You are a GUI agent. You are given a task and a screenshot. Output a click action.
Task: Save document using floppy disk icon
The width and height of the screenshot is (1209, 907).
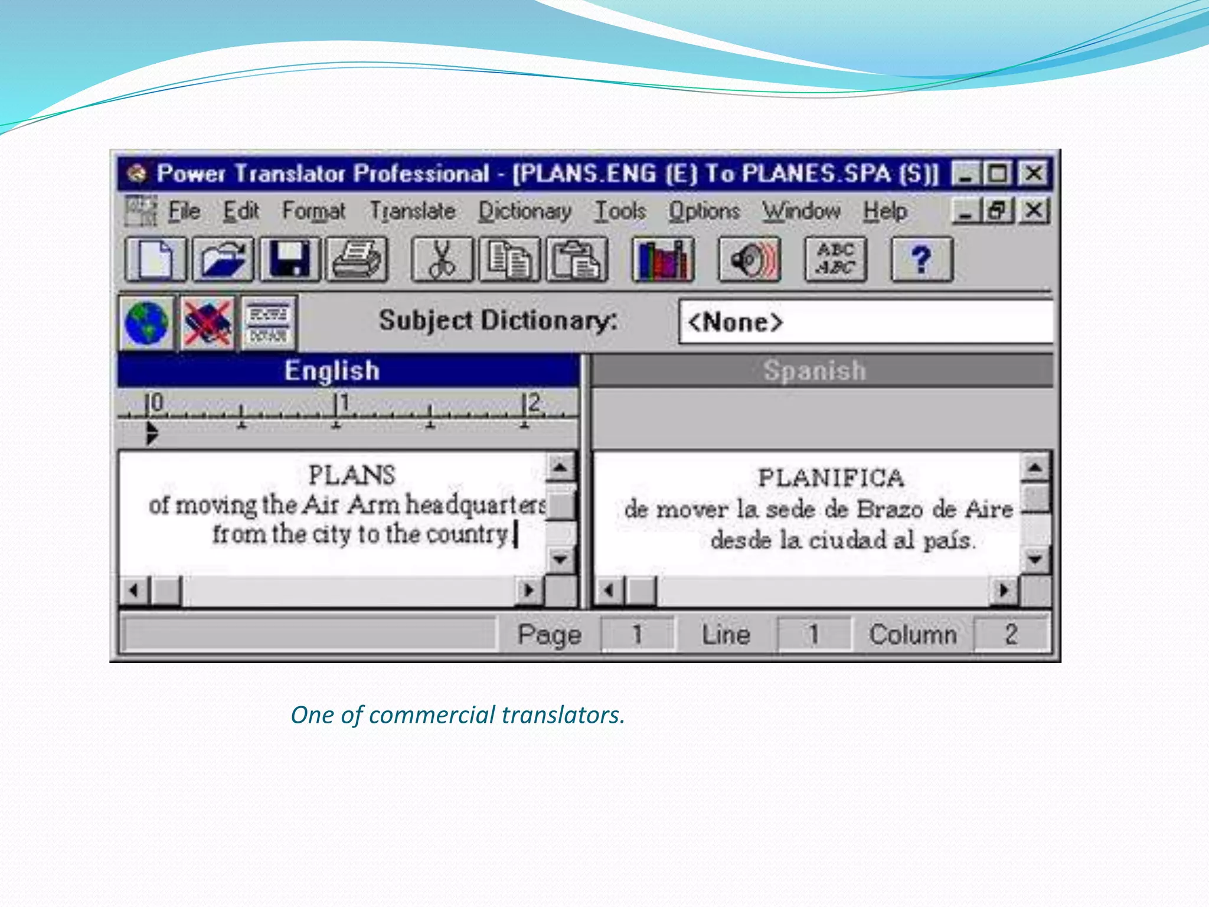290,259
